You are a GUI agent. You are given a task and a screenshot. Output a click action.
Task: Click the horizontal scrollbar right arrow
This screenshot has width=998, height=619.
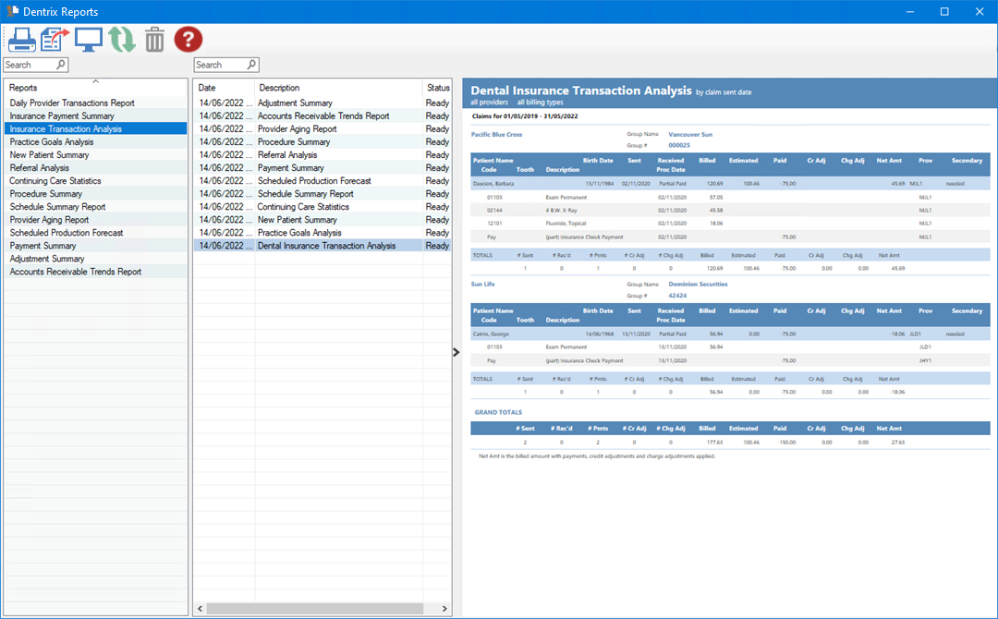pyautogui.click(x=444, y=609)
